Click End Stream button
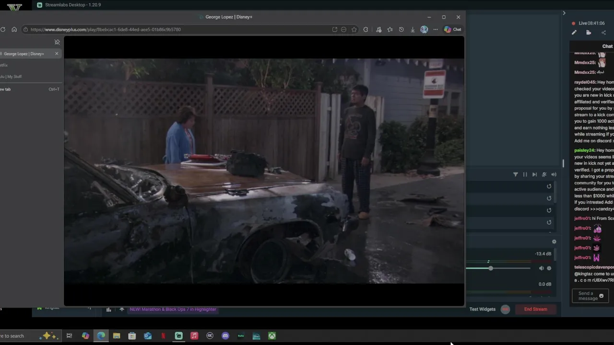This screenshot has width=614, height=345. (535, 309)
